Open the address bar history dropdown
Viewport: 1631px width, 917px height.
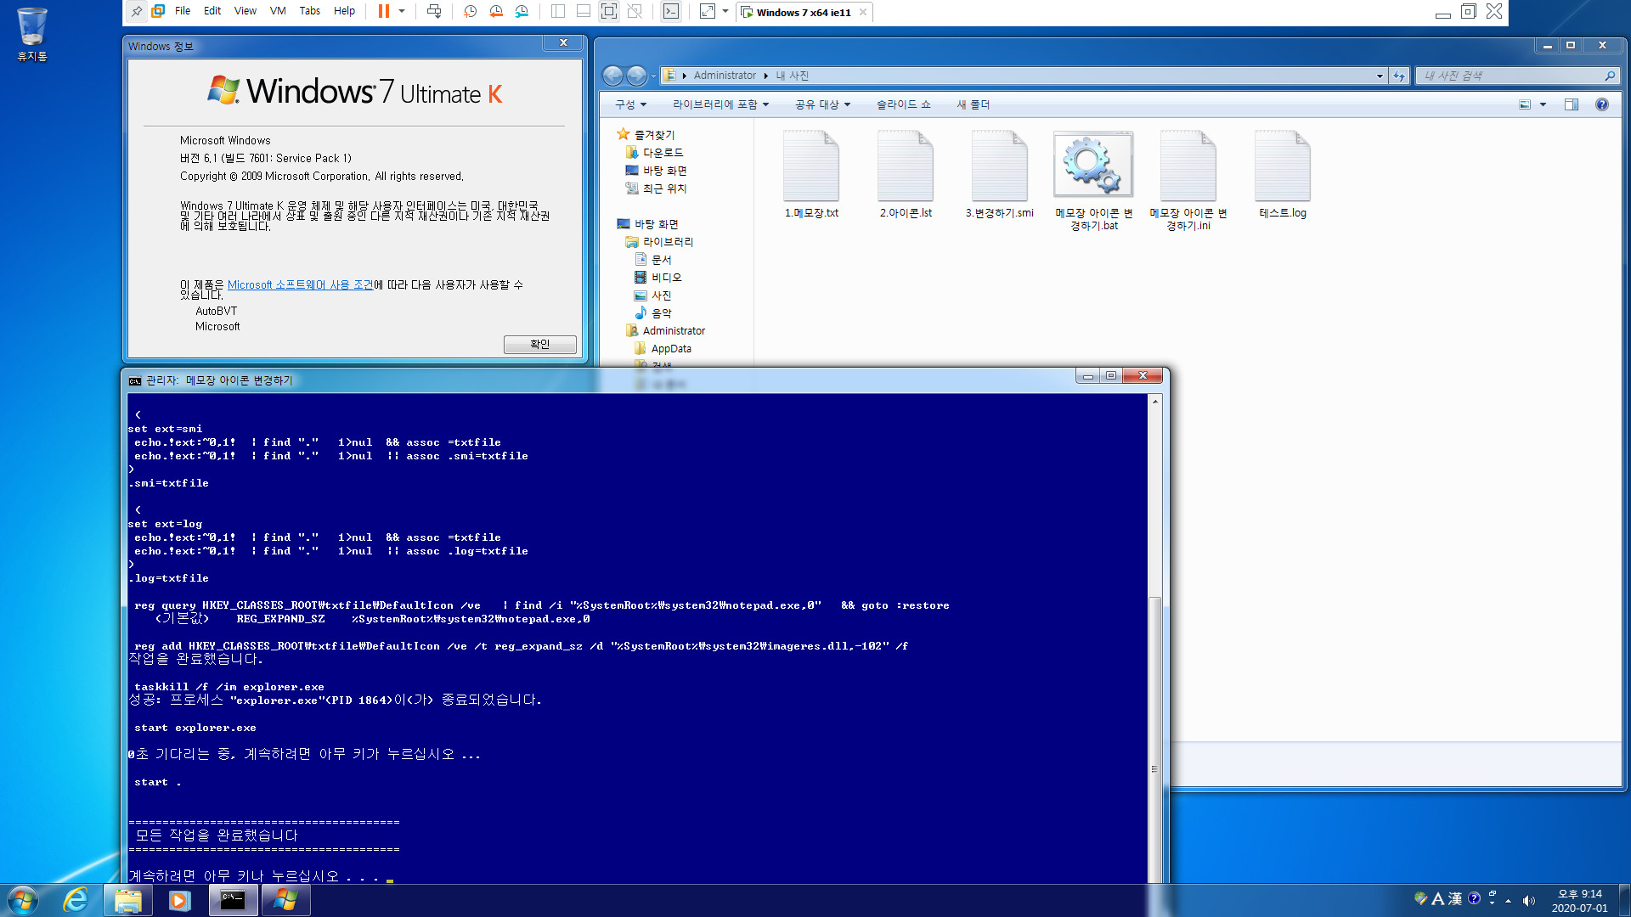pos(1380,76)
